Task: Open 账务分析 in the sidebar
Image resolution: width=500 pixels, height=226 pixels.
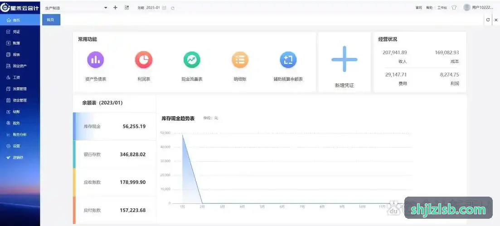Action: 20,135
